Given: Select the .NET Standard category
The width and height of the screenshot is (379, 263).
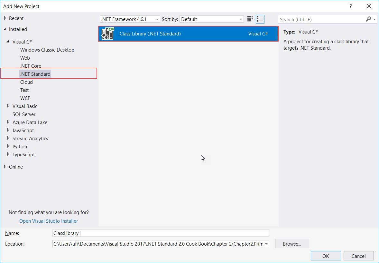Looking at the screenshot, I should coord(35,74).
